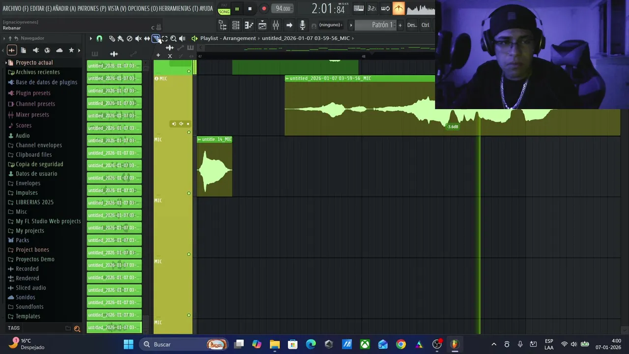This screenshot has height=354, width=629.
Task: Open the EDITAR menu
Action: (x=42, y=9)
